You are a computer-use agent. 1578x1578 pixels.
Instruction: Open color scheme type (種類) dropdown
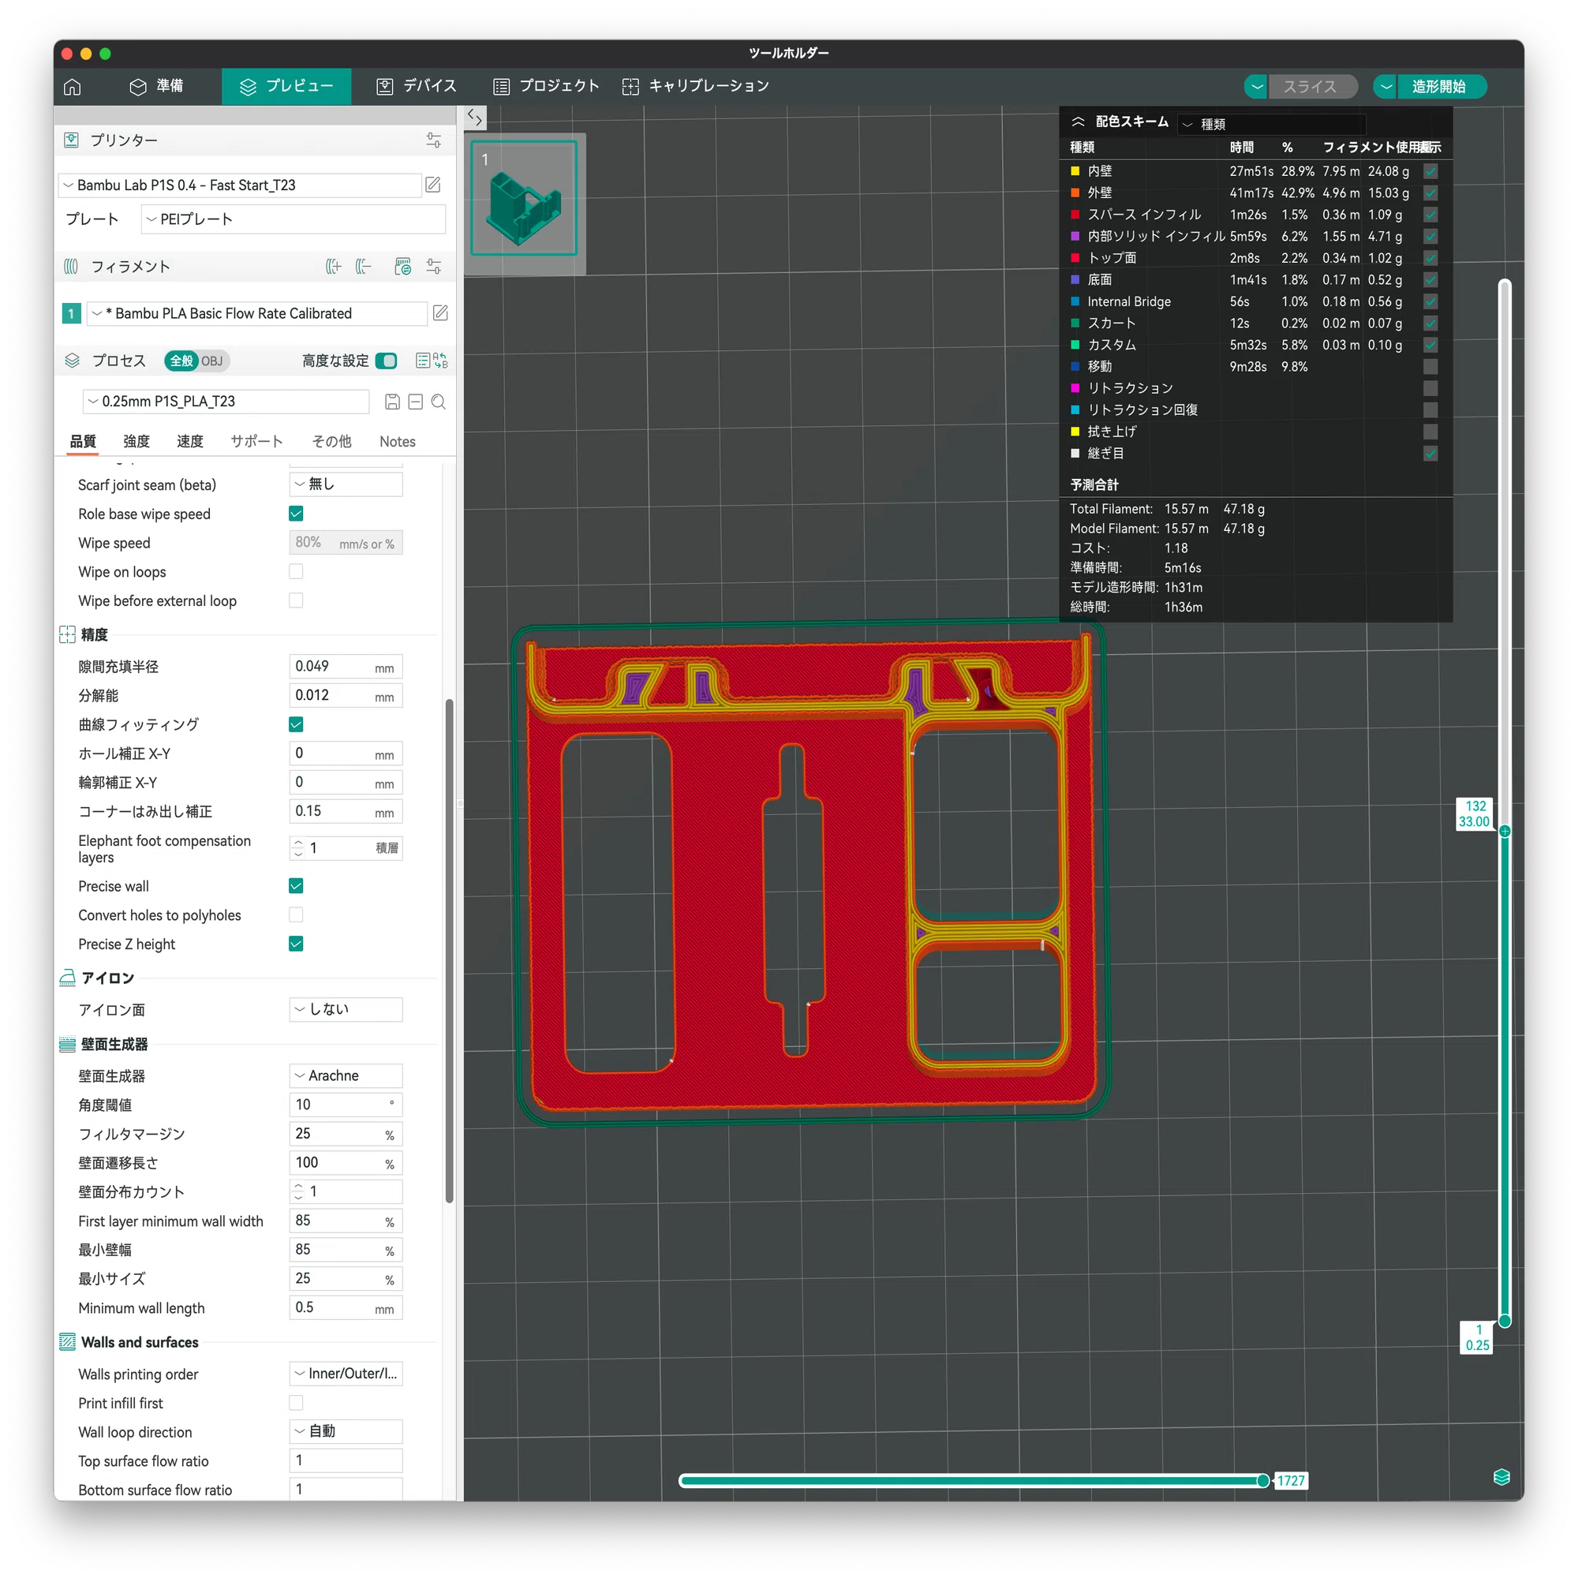tap(1272, 124)
